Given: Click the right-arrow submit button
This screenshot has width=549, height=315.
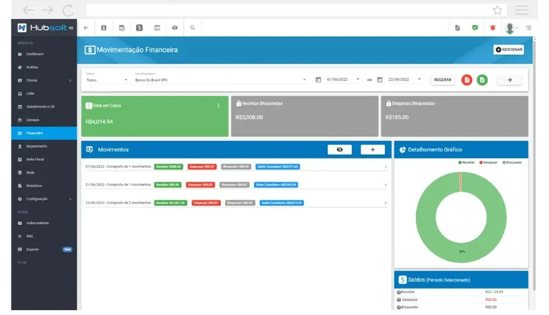Looking at the screenshot, I should point(510,80).
